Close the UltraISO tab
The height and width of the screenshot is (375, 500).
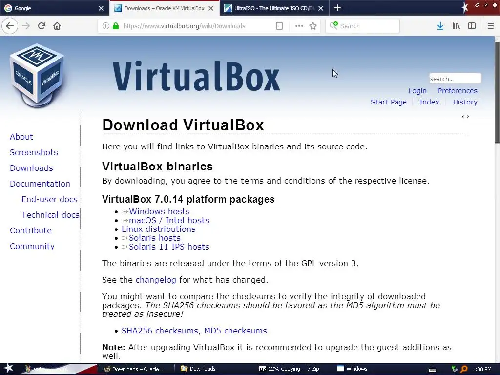tap(321, 8)
